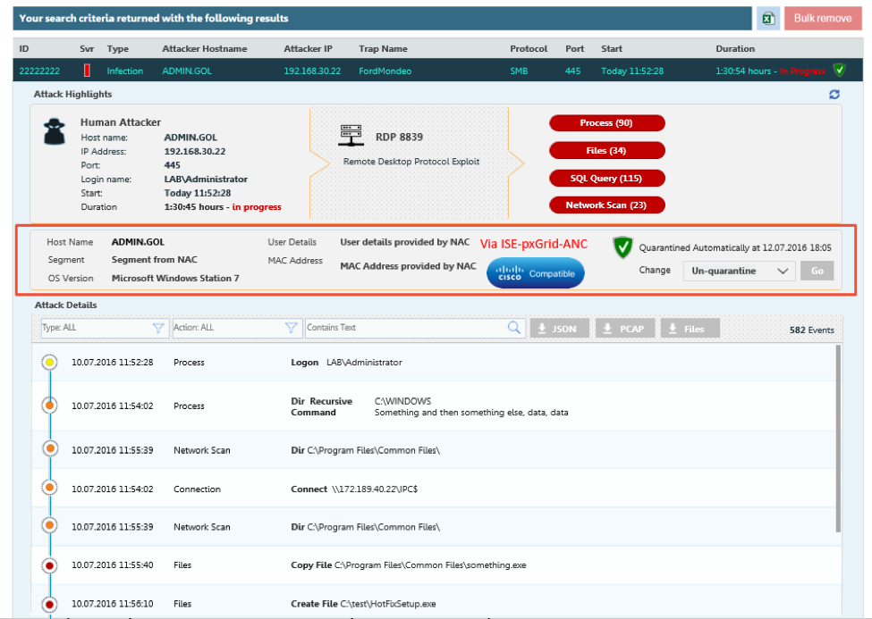
Task: Click the Human Attacker hacker icon
Action: pos(55,131)
